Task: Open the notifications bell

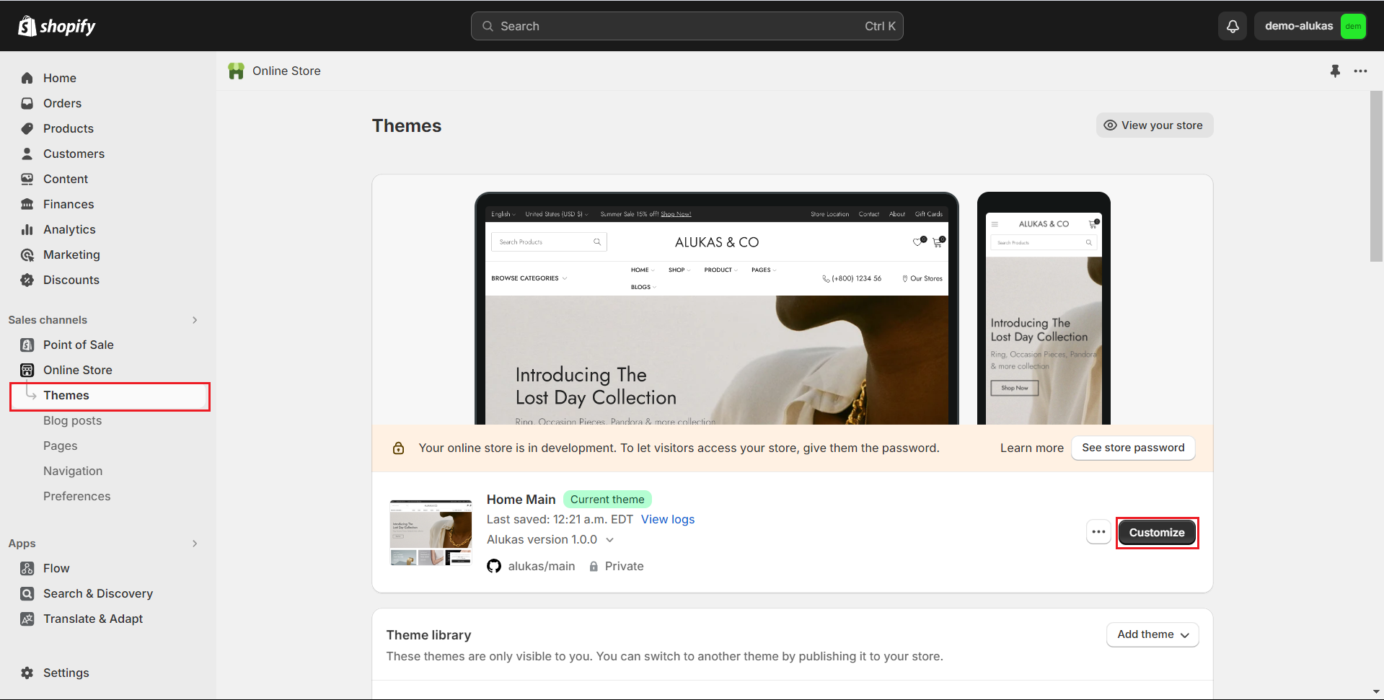Action: [1233, 26]
